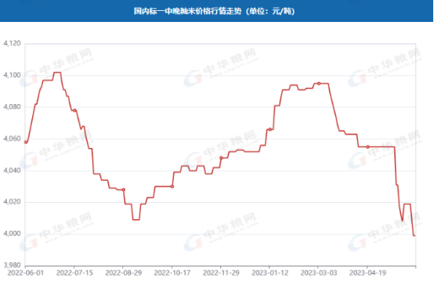This screenshot has width=434, height=285.
Task: Click the 2023-03-03 x-axis date label
Action: click(319, 273)
